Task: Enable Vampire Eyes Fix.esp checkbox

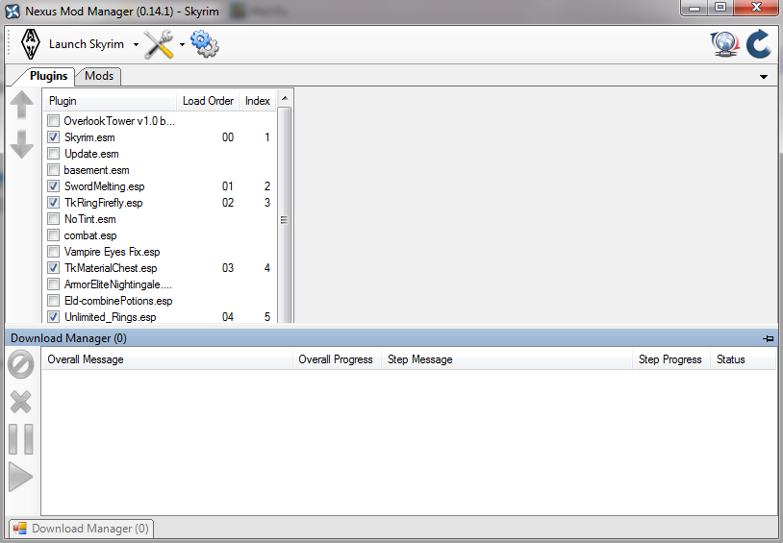Action: 54,252
